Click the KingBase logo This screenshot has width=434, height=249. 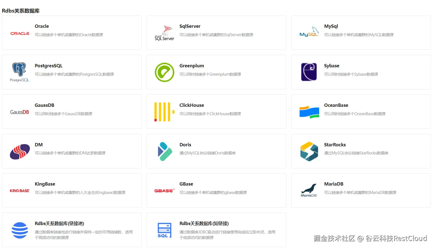pyautogui.click(x=20, y=191)
